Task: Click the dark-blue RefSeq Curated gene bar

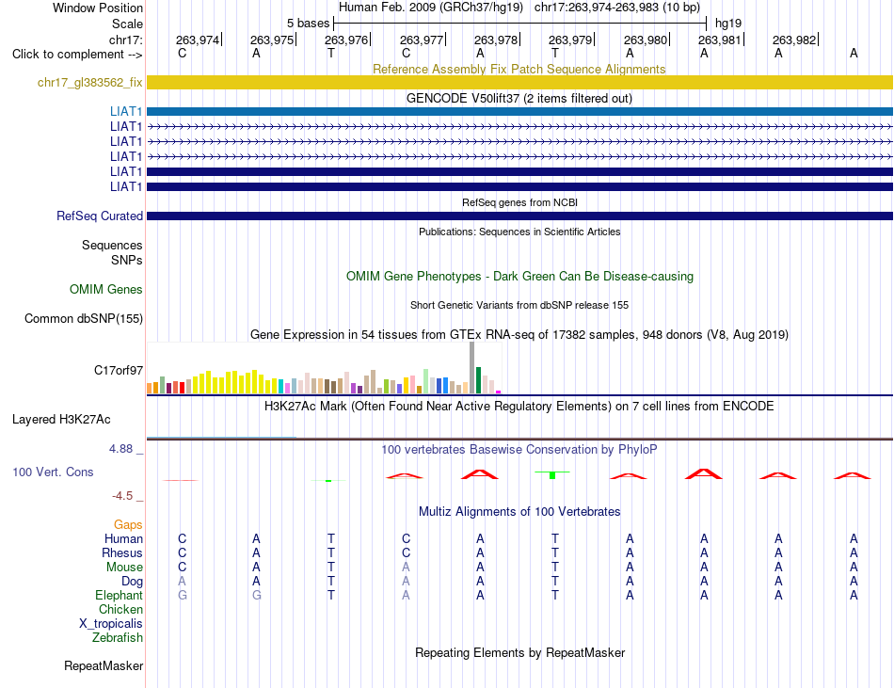Action: (x=519, y=216)
